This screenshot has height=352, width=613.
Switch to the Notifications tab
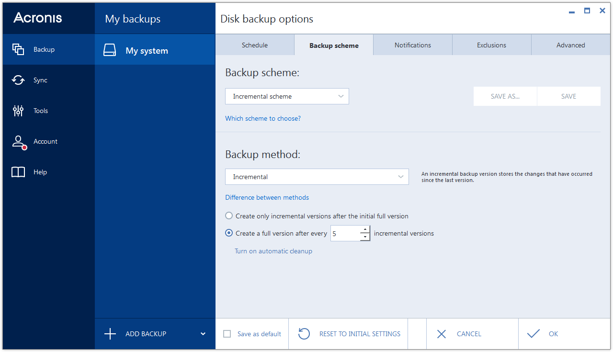(413, 45)
